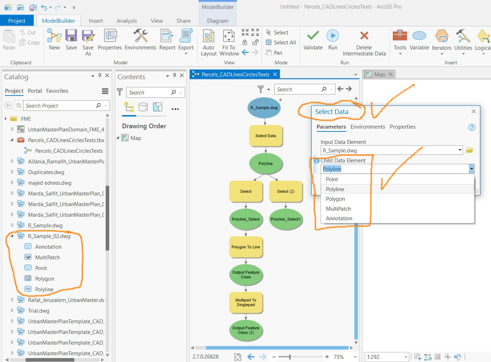491x362 pixels.
Task: Expand the R_Sample.dwg tree item
Action: (12, 225)
